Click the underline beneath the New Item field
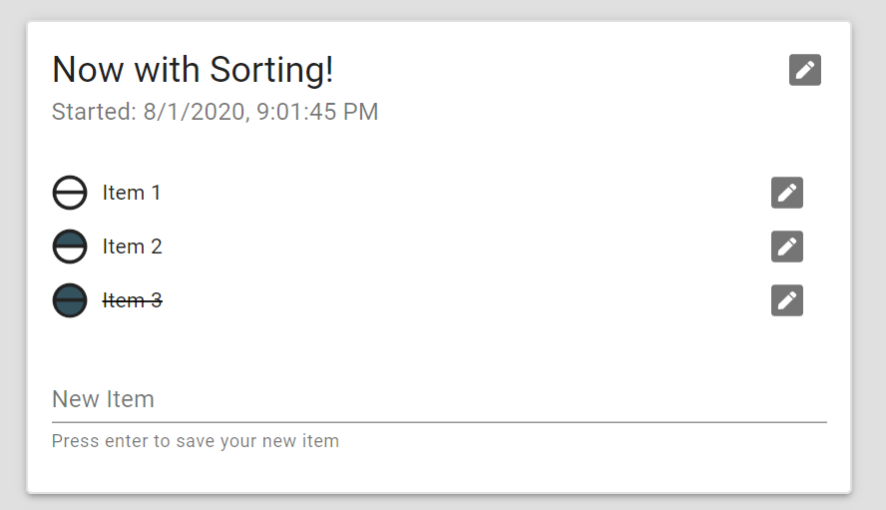Image resolution: width=886 pixels, height=510 pixels. (x=439, y=422)
